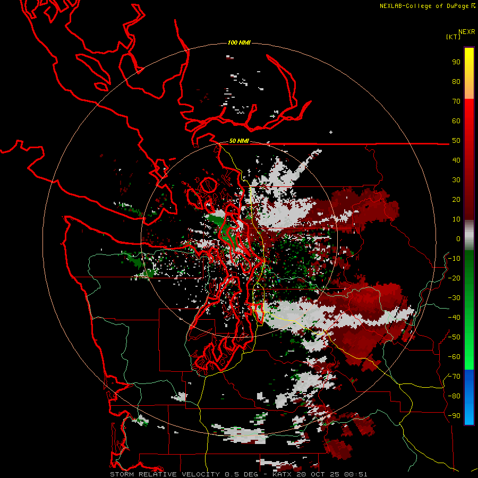This screenshot has height=478, width=478.
Task: Click the "20" value on the velocity scale
Action: click(x=456, y=200)
